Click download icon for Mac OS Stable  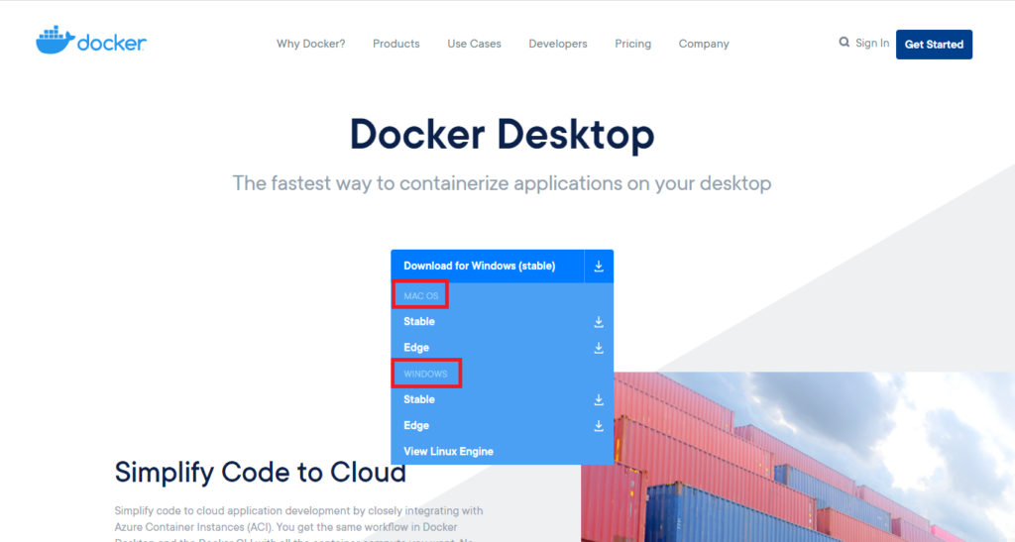tap(599, 321)
